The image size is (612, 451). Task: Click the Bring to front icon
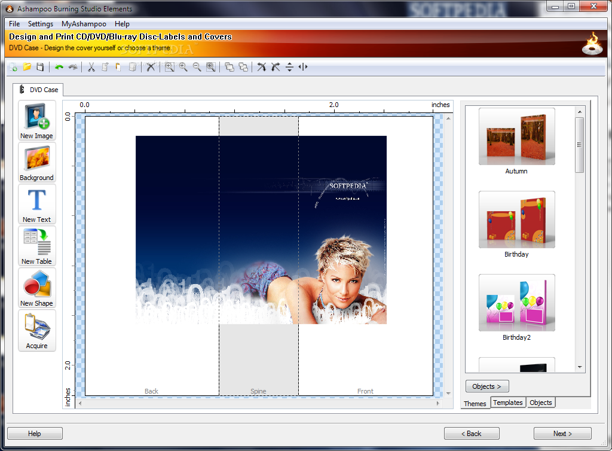229,67
